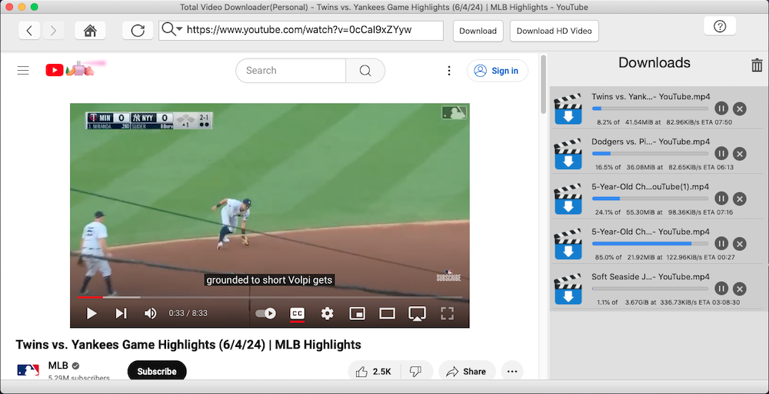Screen dimensions: 769x394
Task: Click the page vertical scrollbar
Action: 543,85
